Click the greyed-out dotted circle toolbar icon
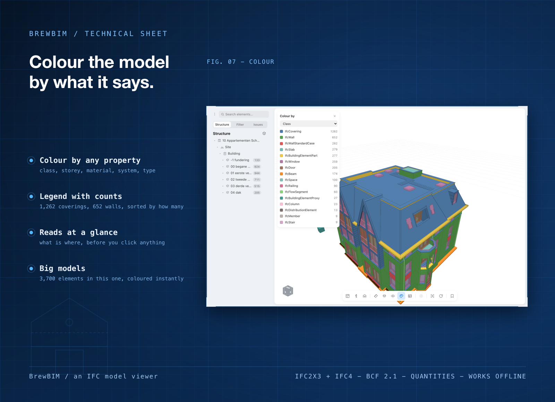Image resolution: width=555 pixels, height=402 pixels. 421,296
